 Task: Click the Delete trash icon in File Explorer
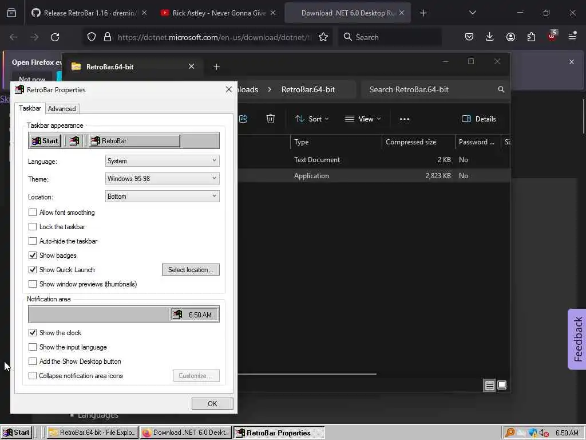coord(271,119)
